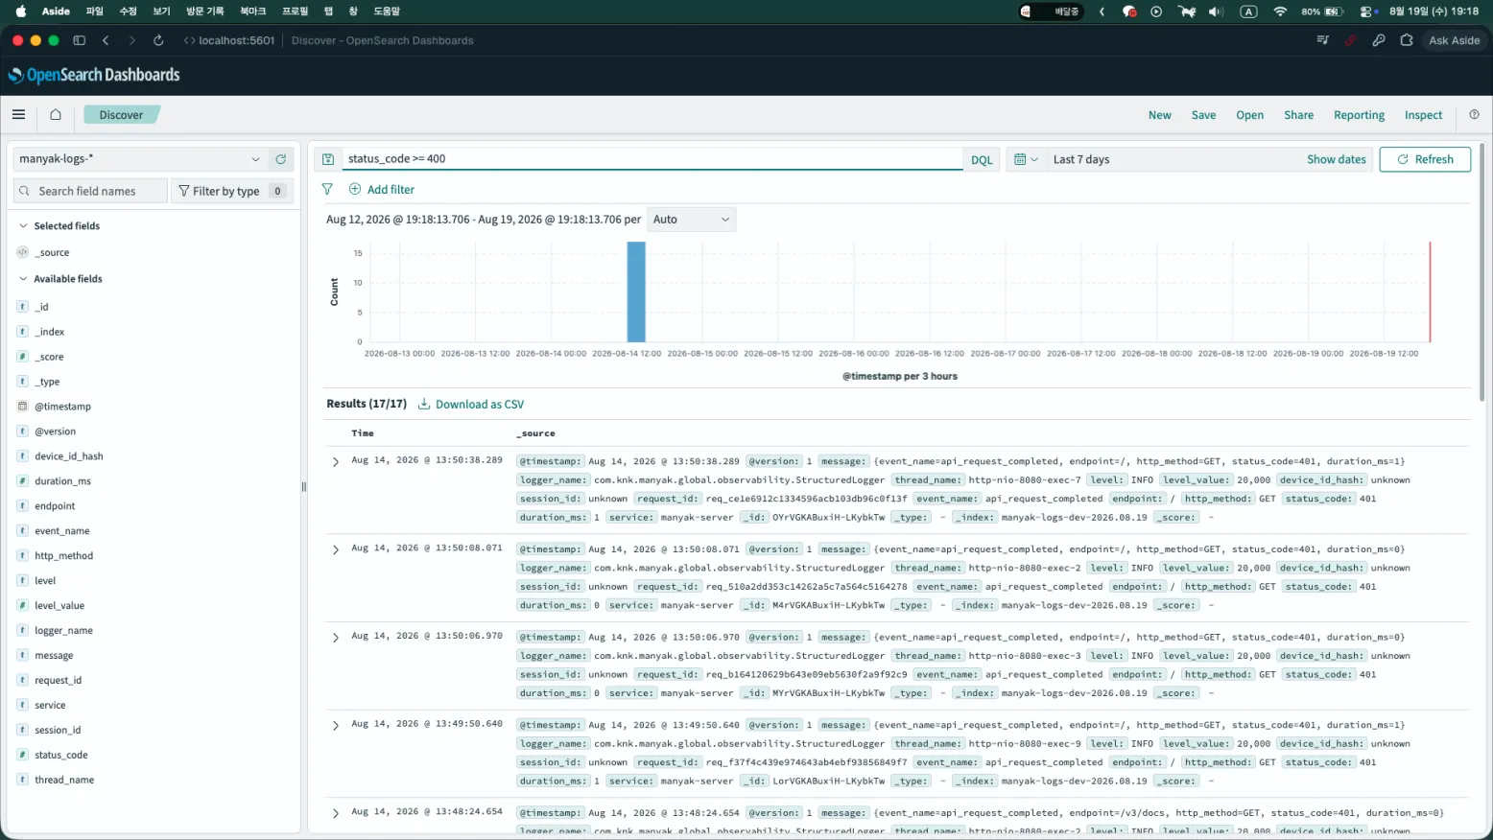Open the Reporting menu
Screen dimensions: 1493x840
[x=1359, y=115]
